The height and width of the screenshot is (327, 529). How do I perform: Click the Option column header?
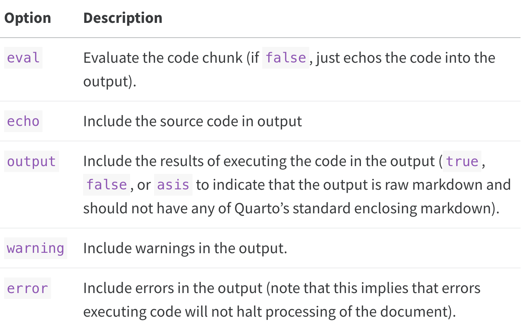click(28, 18)
